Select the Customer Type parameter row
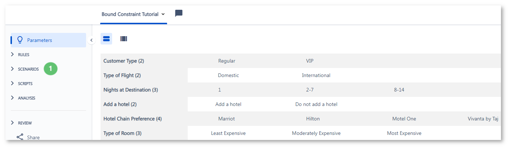Image resolution: width=510 pixels, height=149 pixels. tap(301, 61)
